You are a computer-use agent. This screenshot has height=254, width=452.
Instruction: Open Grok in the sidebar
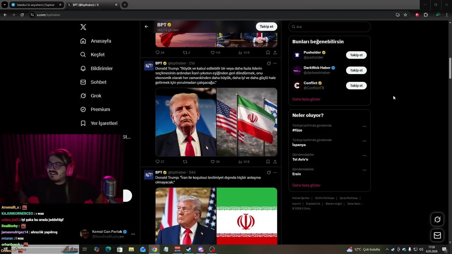click(91, 96)
